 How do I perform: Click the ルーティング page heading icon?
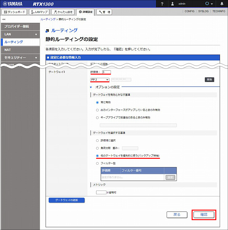[47, 31]
